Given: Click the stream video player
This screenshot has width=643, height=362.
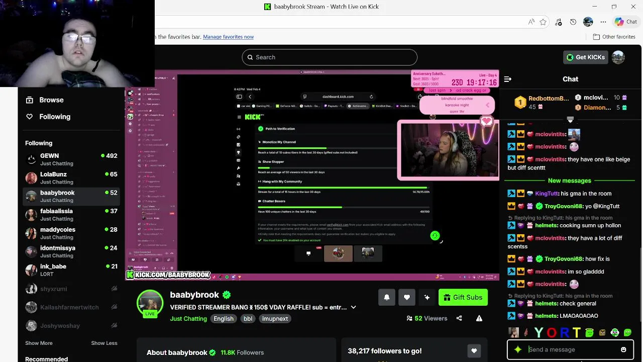Looking at the screenshot, I should click(x=312, y=175).
